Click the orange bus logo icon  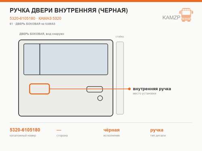click(x=186, y=15)
